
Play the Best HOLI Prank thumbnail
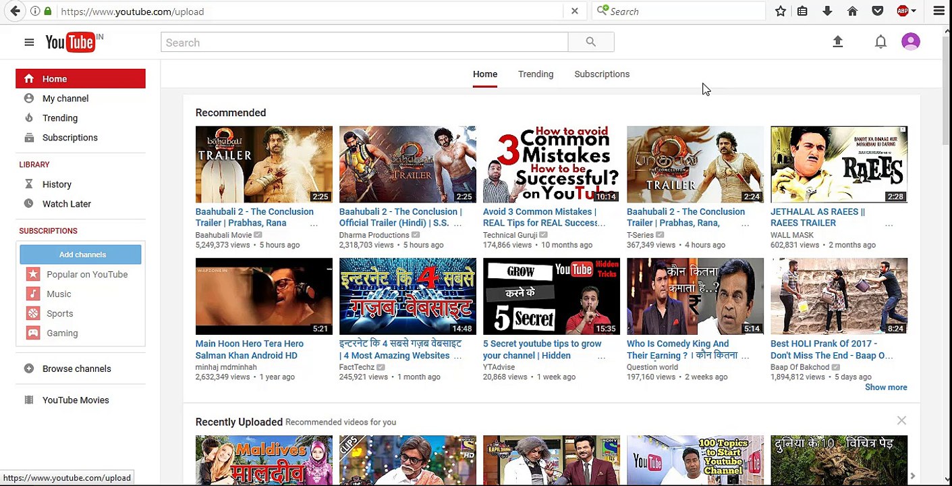pyautogui.click(x=839, y=296)
